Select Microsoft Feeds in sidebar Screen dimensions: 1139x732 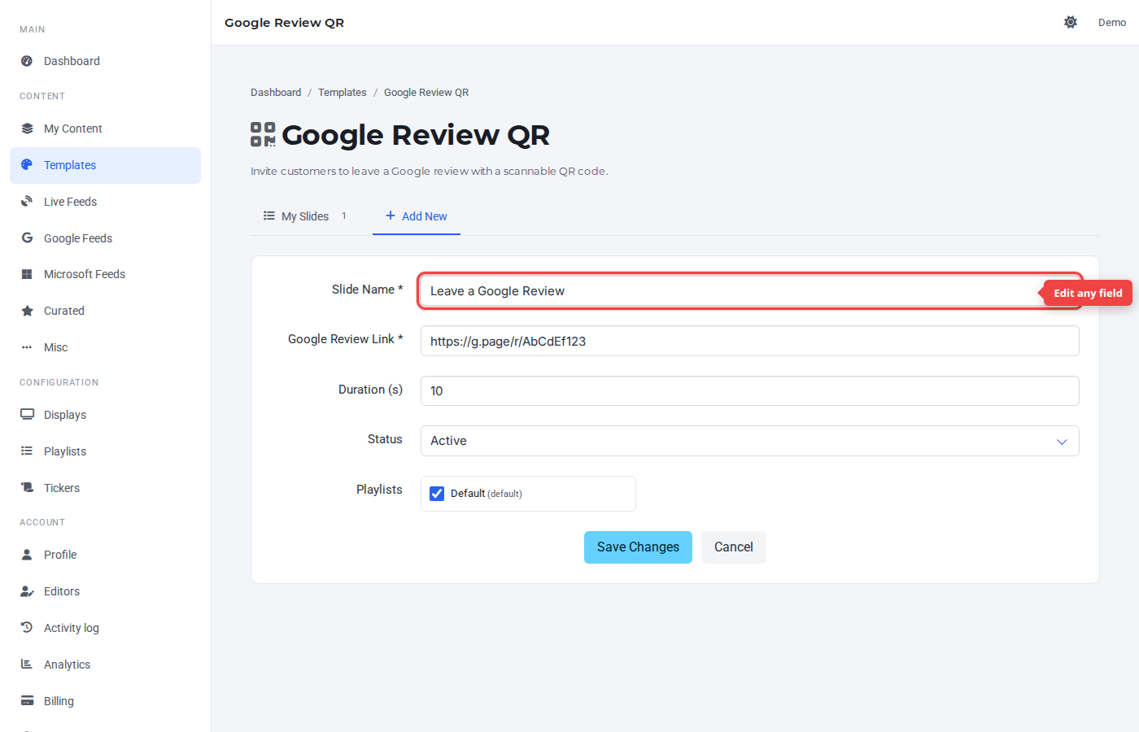click(105, 274)
